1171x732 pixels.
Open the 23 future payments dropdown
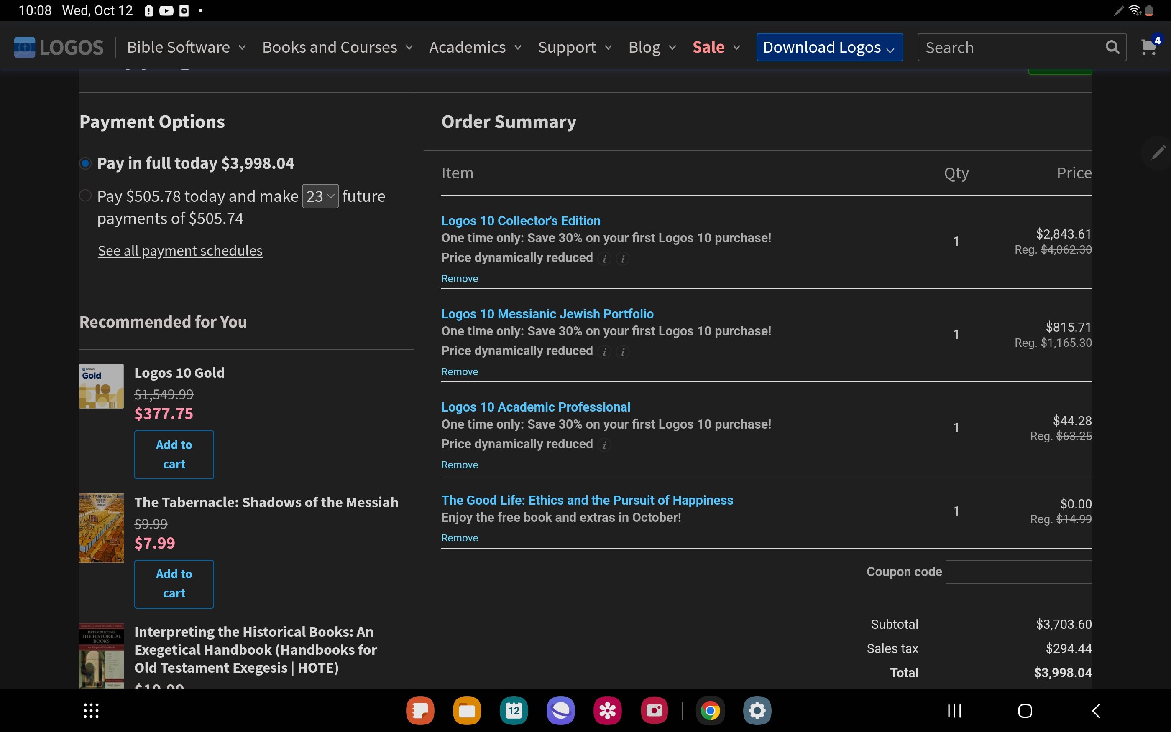320,196
